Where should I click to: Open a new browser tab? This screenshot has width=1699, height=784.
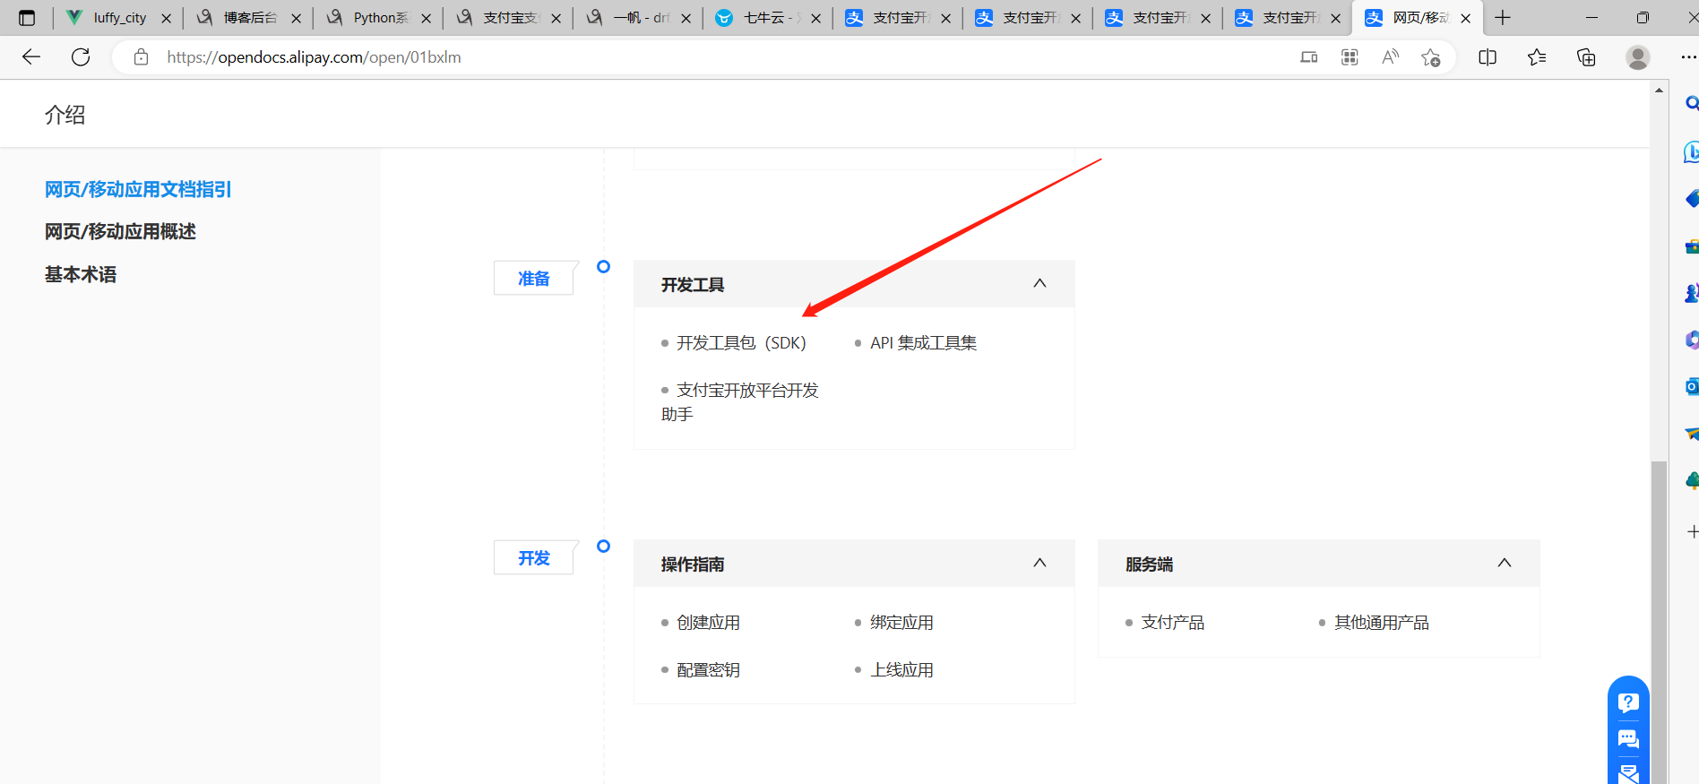pyautogui.click(x=1503, y=18)
